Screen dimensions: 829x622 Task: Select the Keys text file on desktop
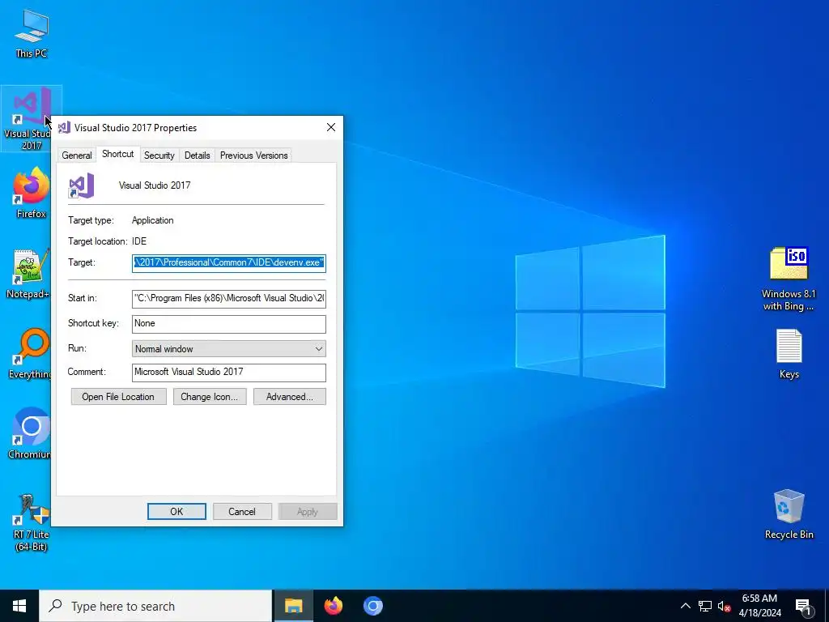[789, 354]
